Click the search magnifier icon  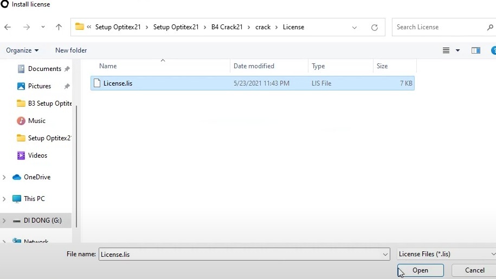click(x=490, y=27)
